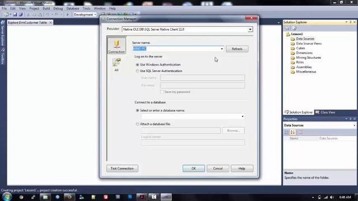The width and height of the screenshot is (358, 201).
Task: Open the File menu
Action: [4, 8]
